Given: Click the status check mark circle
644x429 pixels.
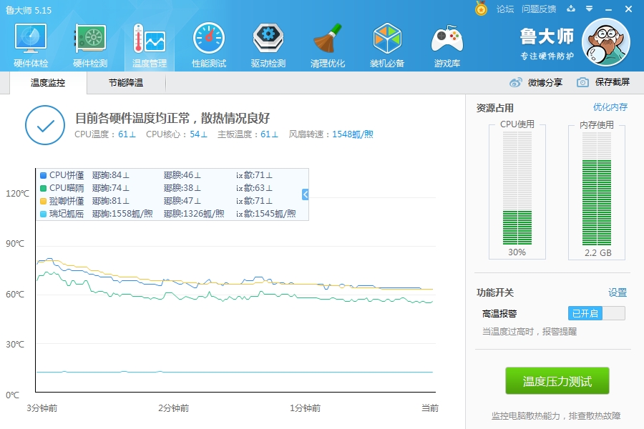Looking at the screenshot, I should click(45, 125).
